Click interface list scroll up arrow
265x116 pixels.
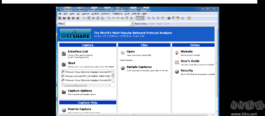[113, 72]
